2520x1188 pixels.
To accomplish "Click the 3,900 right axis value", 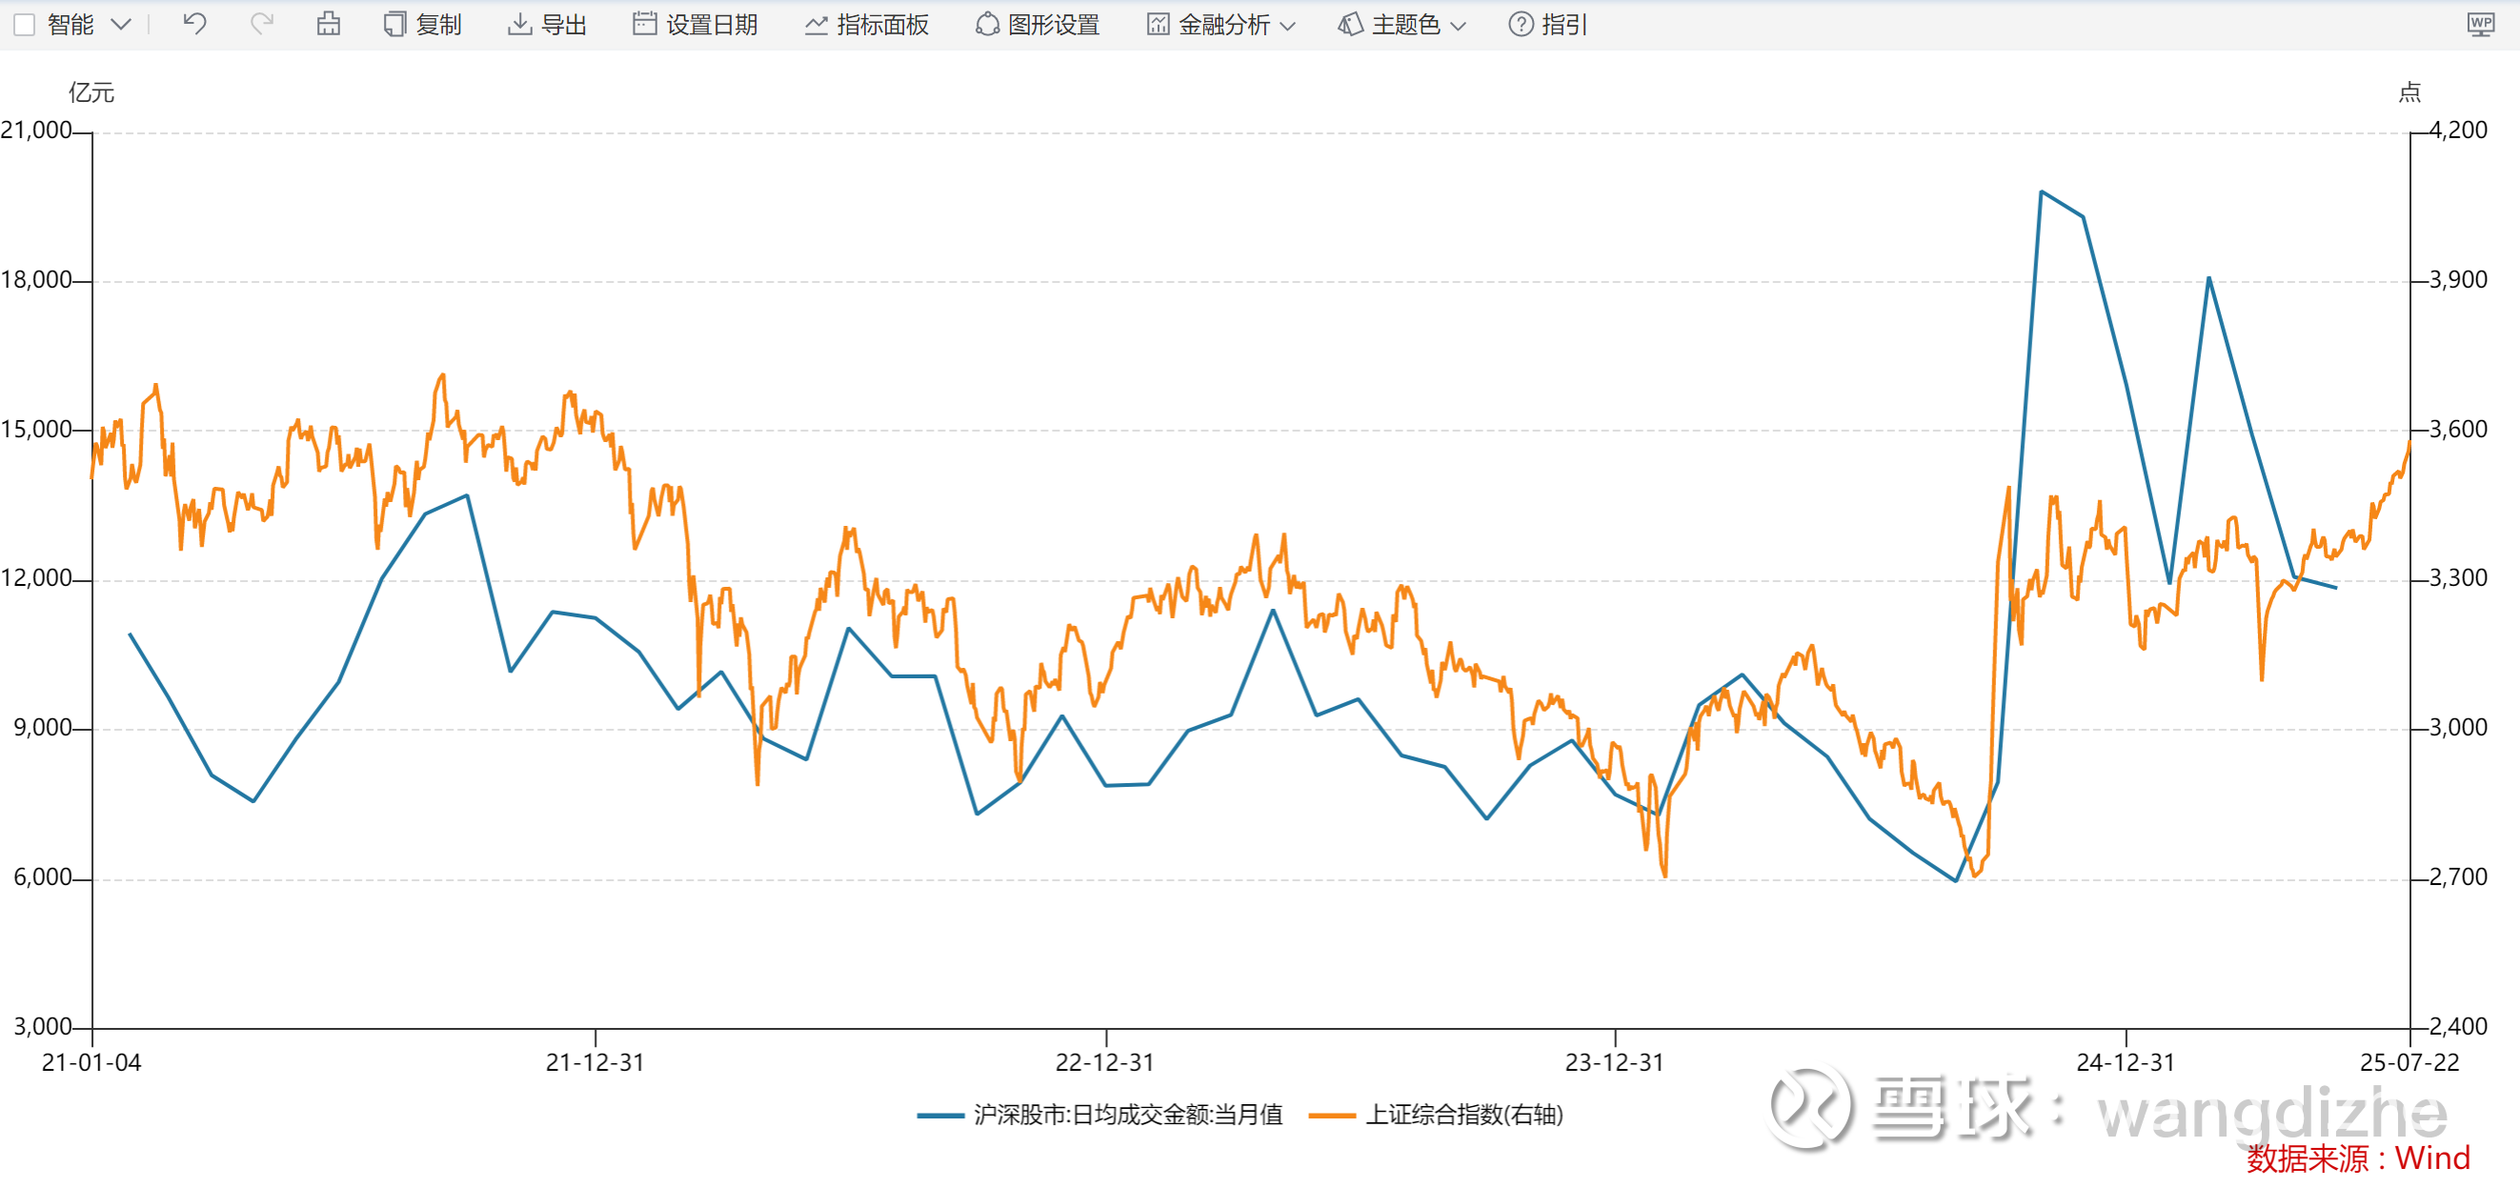I will tap(2458, 280).
